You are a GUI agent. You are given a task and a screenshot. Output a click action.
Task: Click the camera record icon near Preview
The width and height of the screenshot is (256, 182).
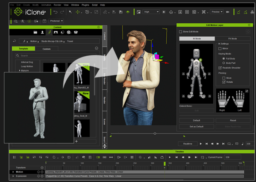228,12
